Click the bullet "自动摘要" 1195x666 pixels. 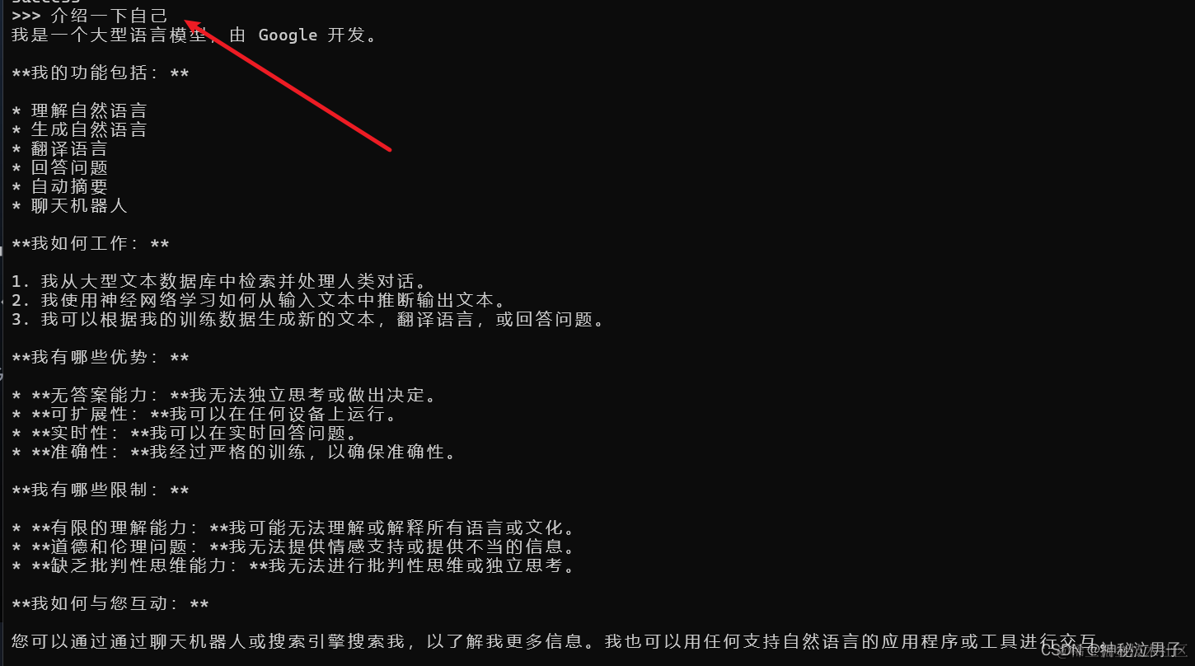pyautogui.click(x=60, y=186)
